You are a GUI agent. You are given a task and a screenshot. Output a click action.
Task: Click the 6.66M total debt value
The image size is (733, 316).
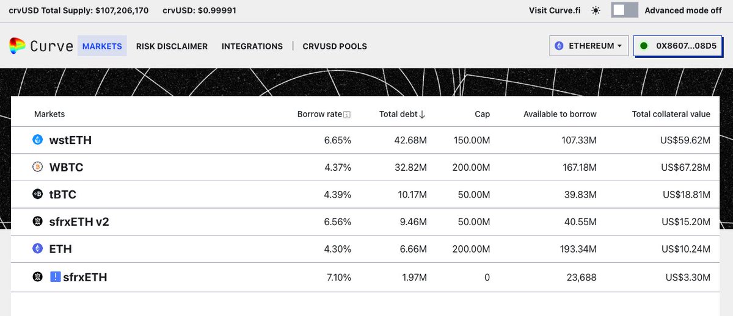pos(414,249)
